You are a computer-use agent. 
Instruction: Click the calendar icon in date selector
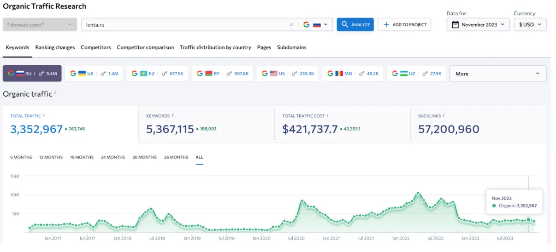[455, 25]
